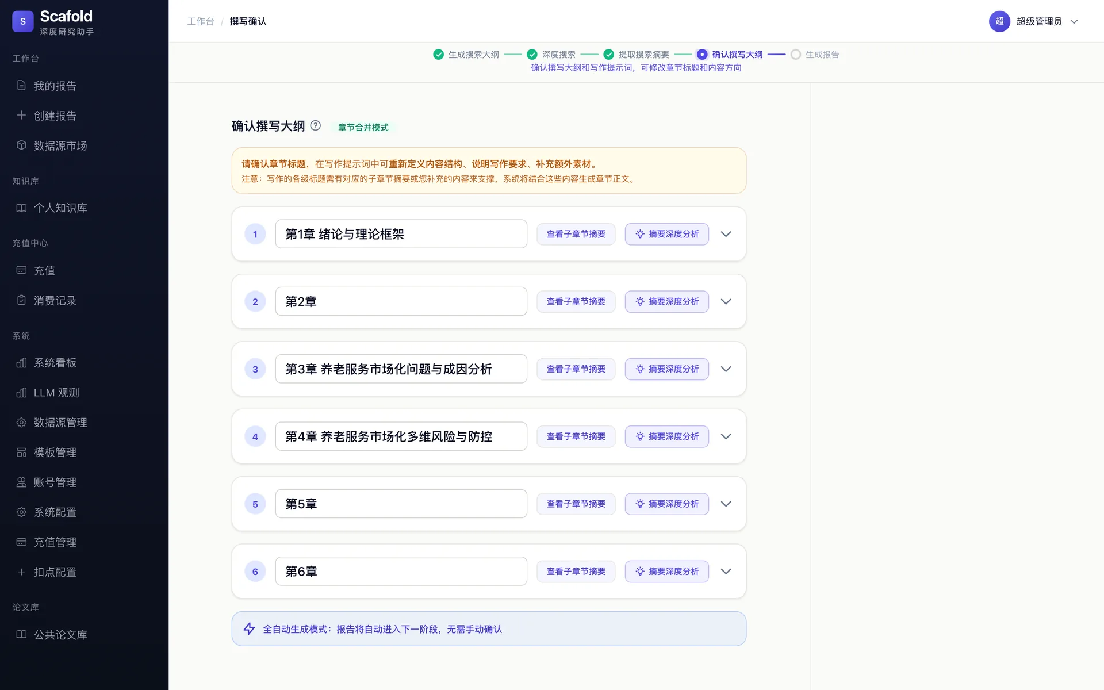Image resolution: width=1104 pixels, height=690 pixels.
Task: Click the 工作台 breadcrumb link
Action: 201,21
